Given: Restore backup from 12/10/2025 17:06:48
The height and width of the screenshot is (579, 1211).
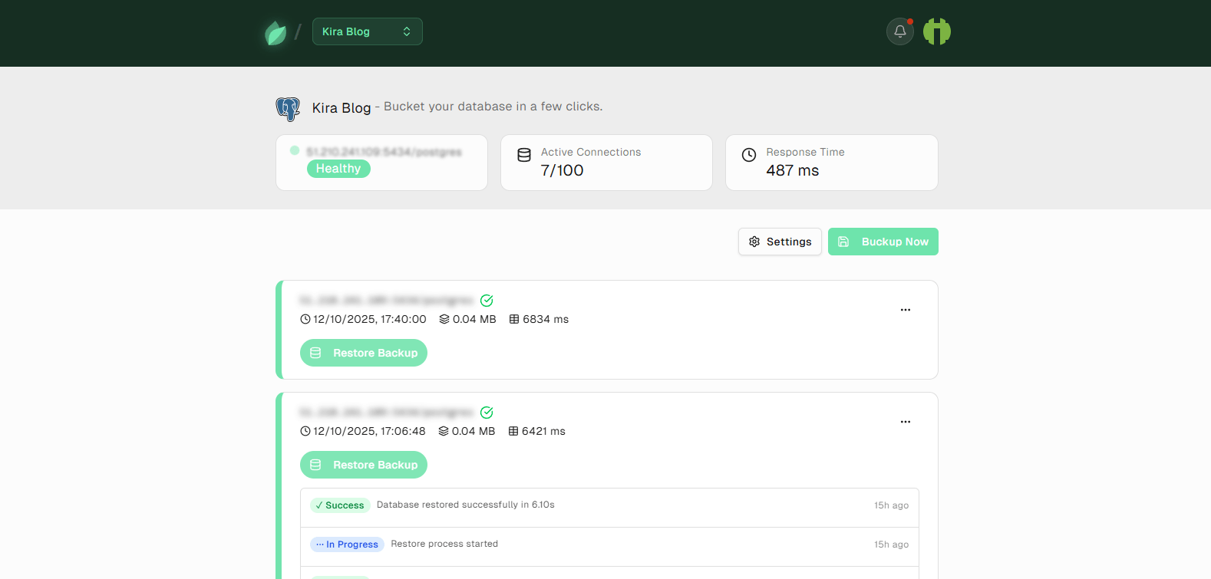Looking at the screenshot, I should point(364,465).
